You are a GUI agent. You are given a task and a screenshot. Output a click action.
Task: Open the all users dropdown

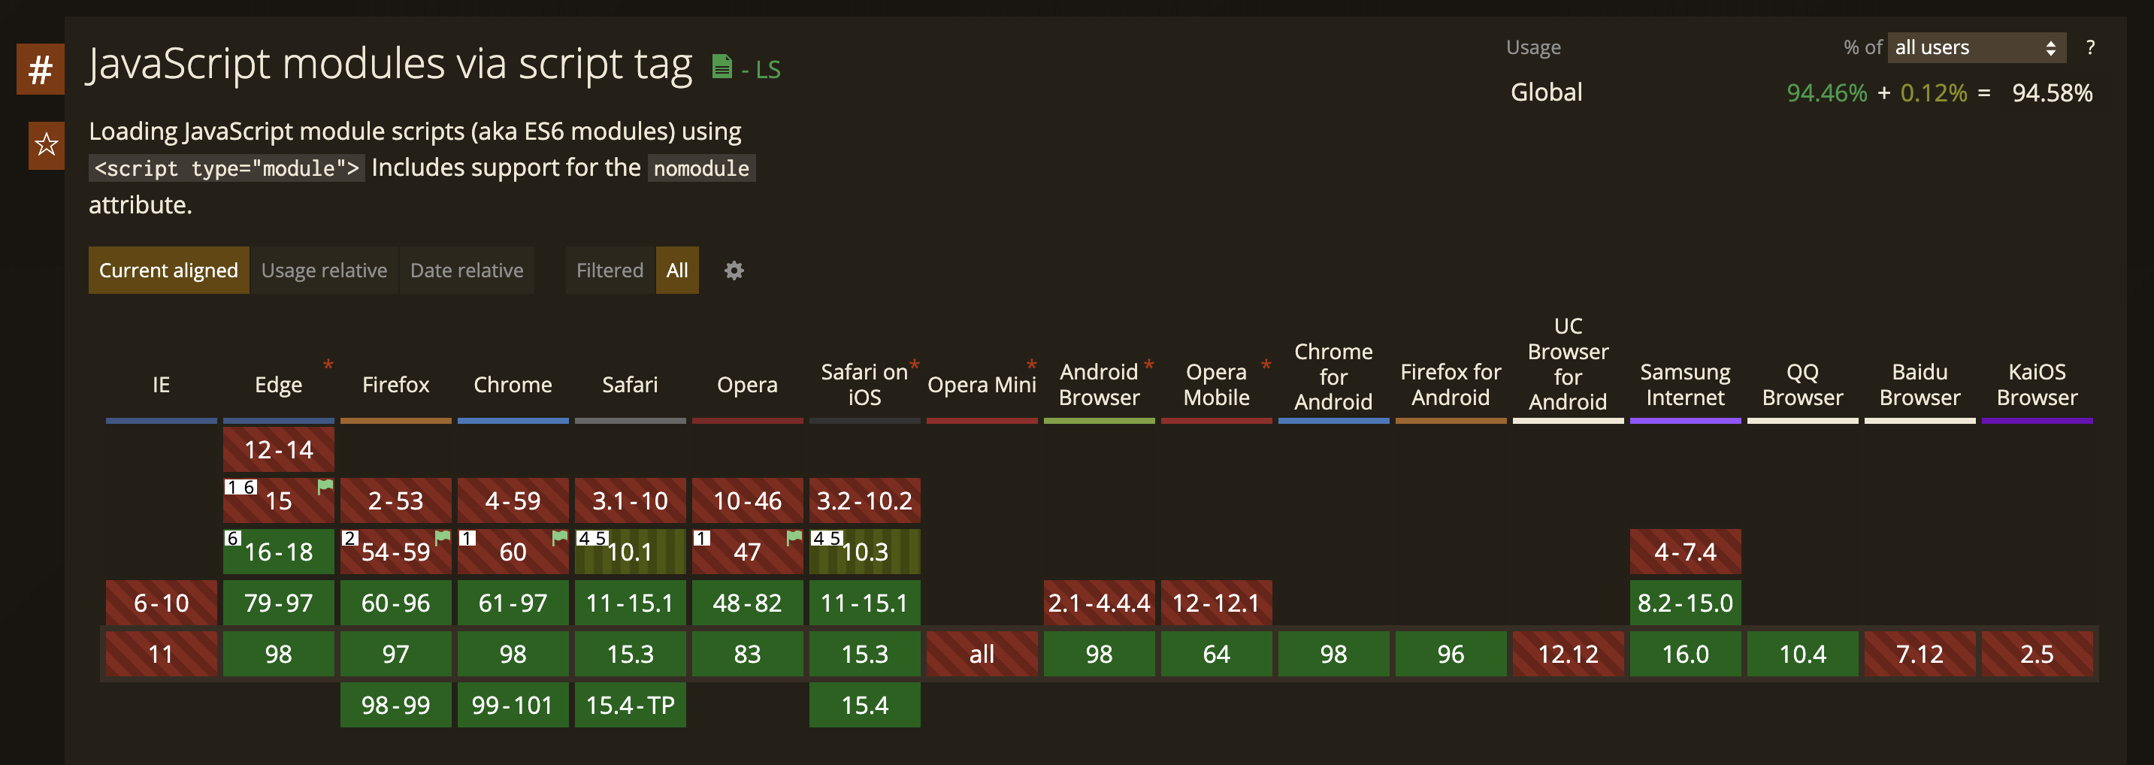coord(1976,47)
